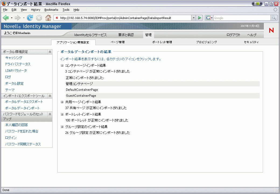
Task: Open the History menu
Action: pos(36,10)
